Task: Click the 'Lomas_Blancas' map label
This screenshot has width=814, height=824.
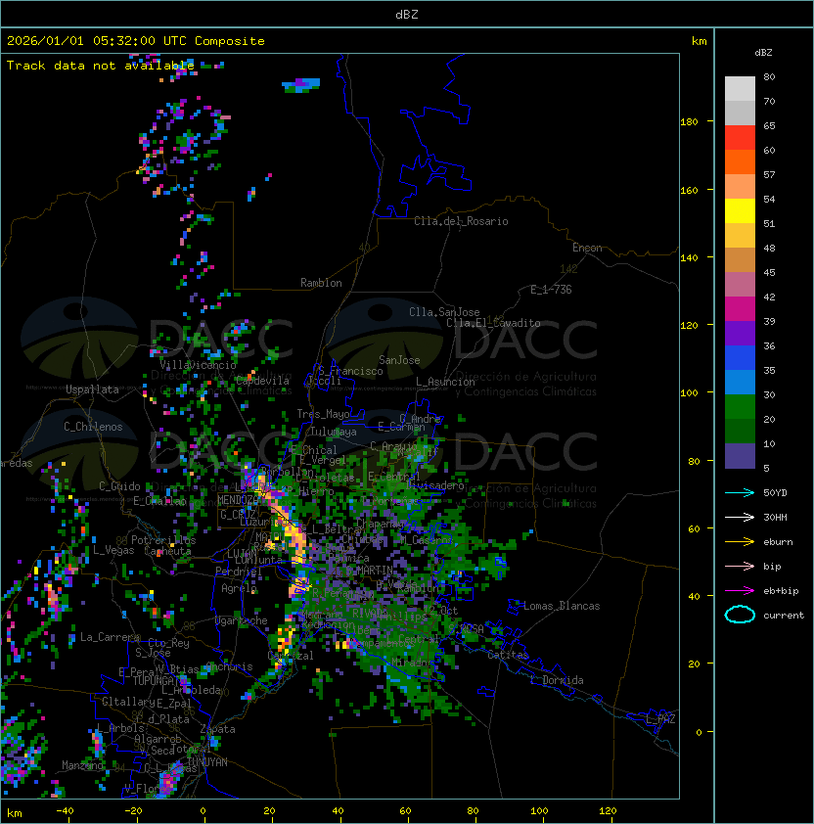Action: [562, 606]
